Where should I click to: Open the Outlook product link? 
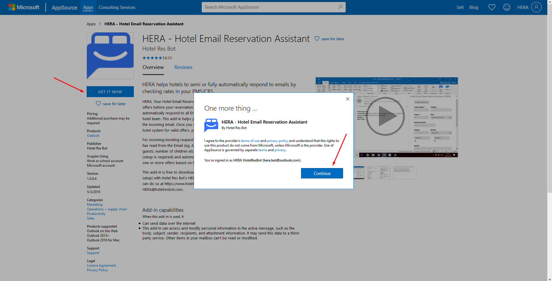tap(93, 136)
